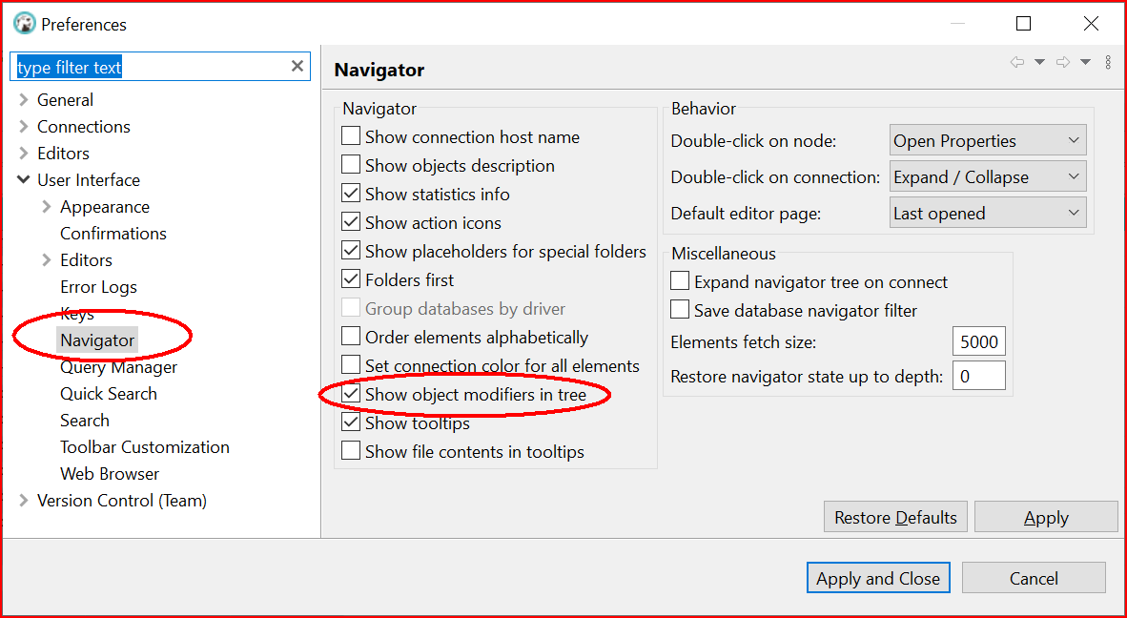Disable "Show object modifiers in tree"
The height and width of the screenshot is (618, 1127).
coord(351,394)
